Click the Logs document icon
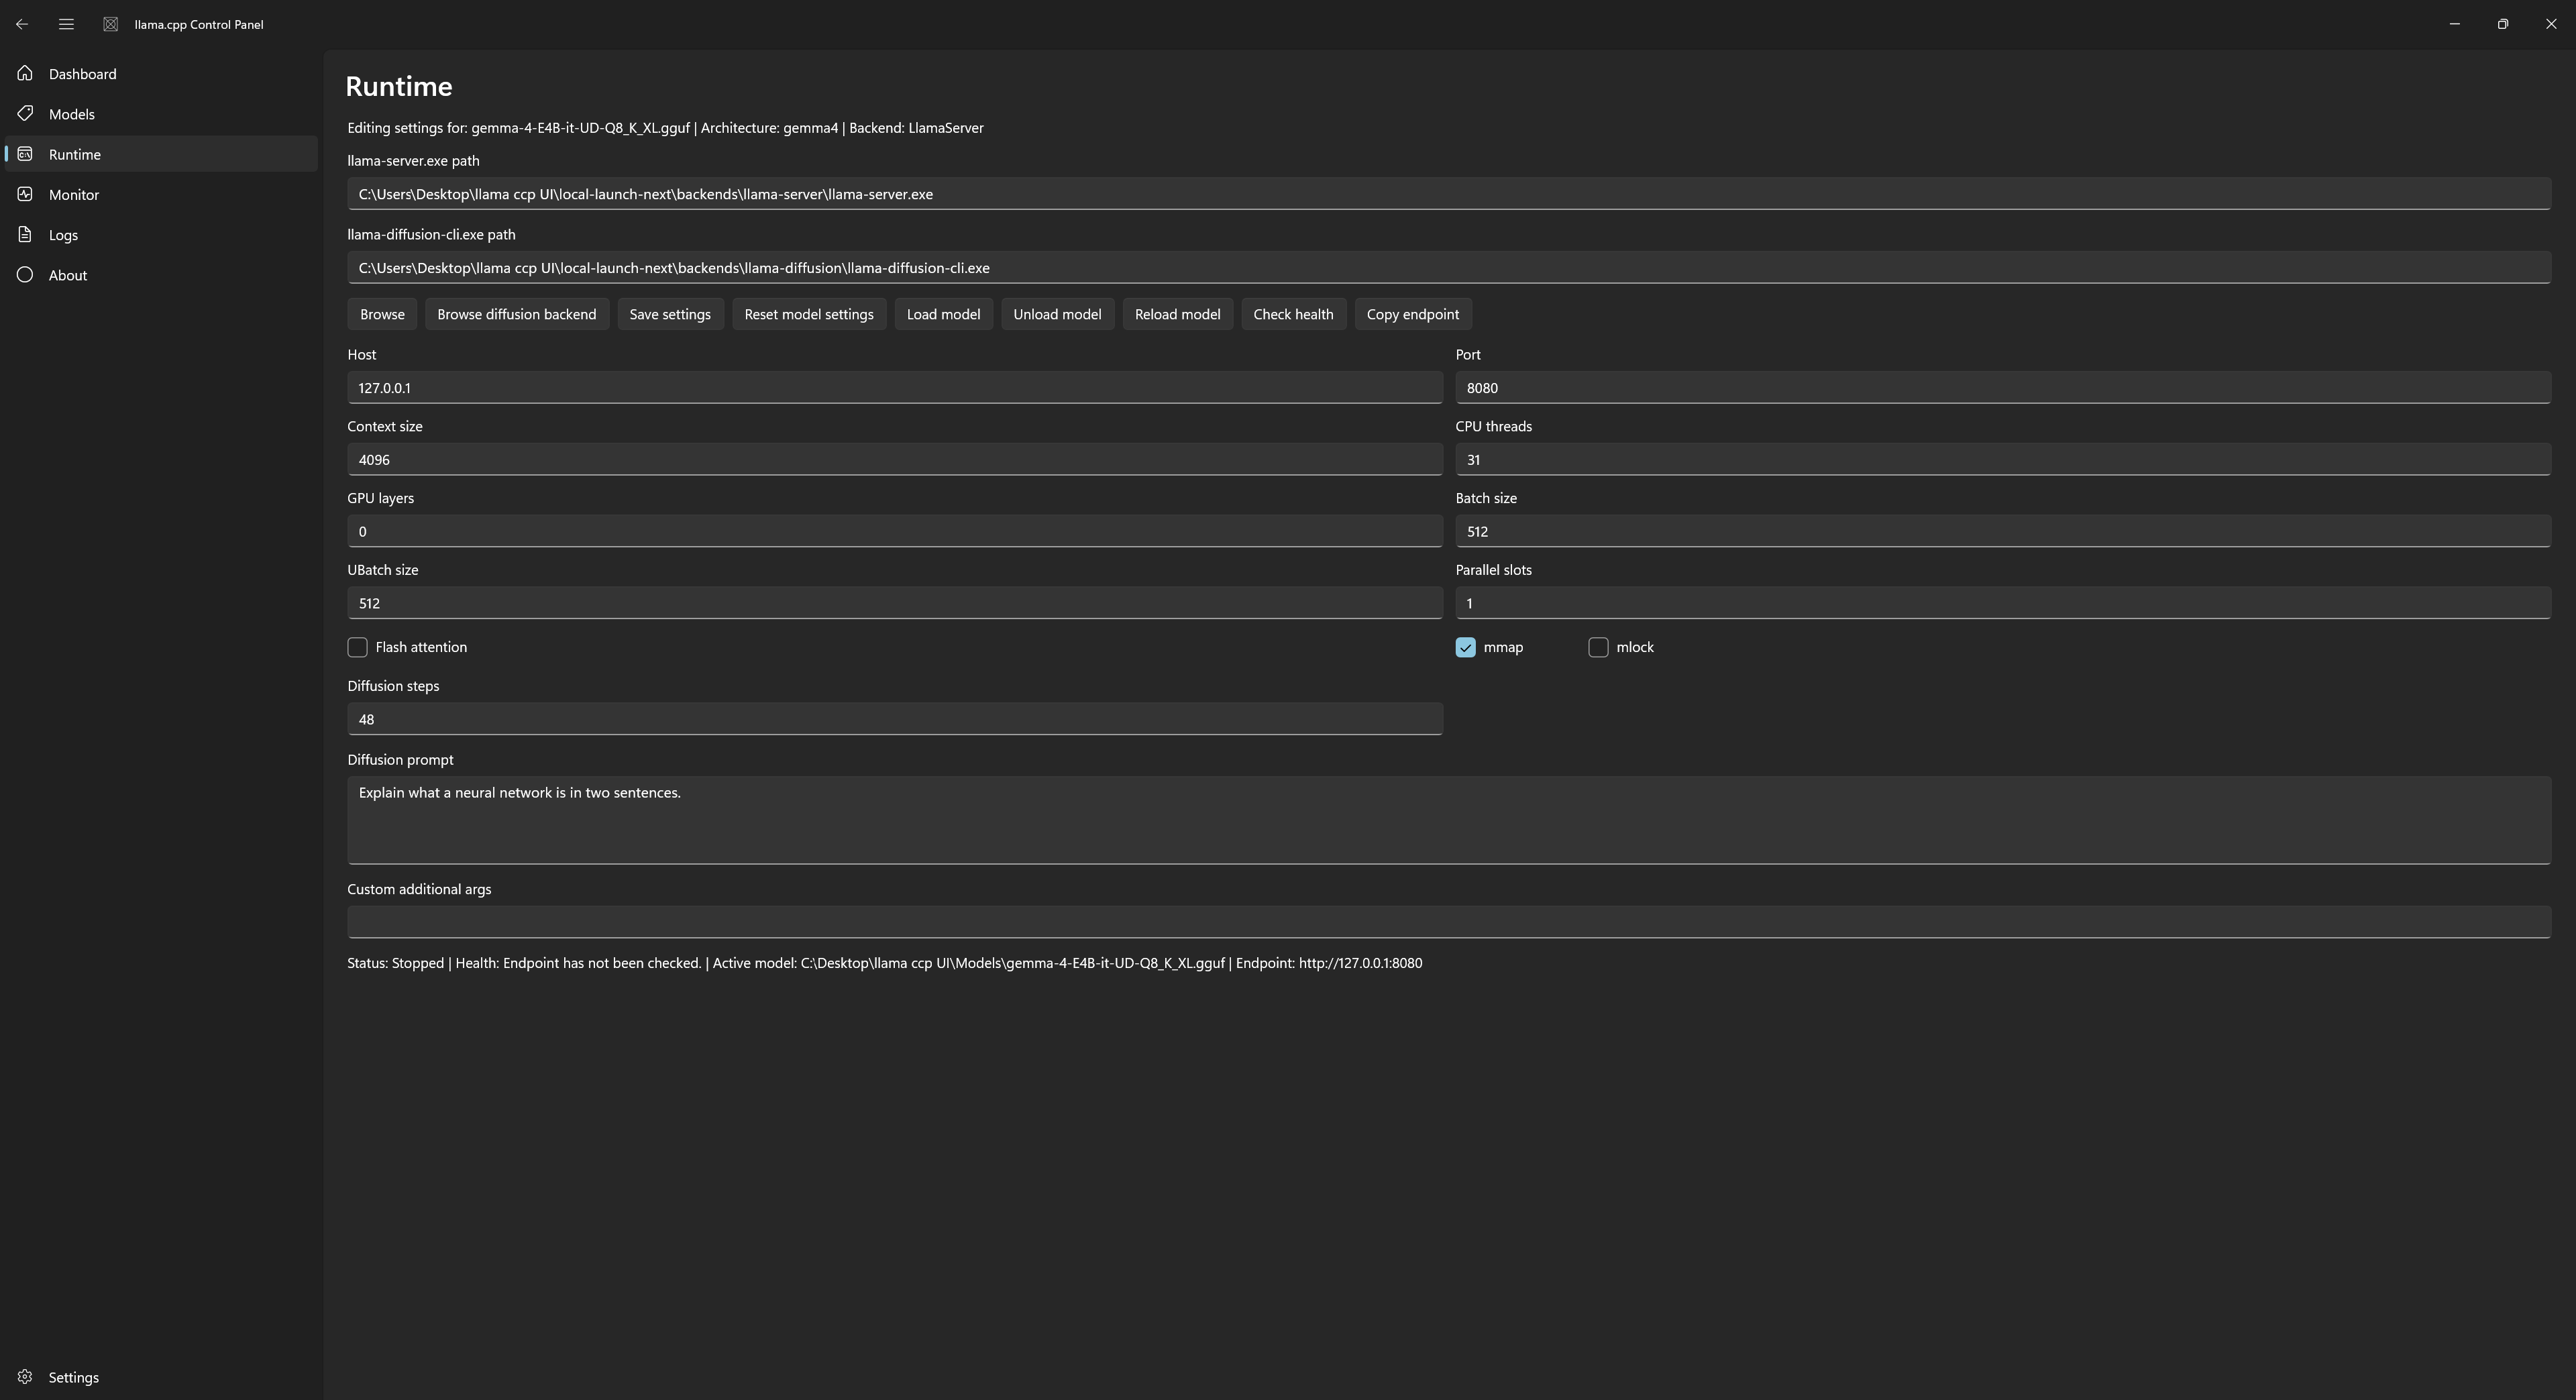The image size is (2576, 1400). (x=25, y=234)
